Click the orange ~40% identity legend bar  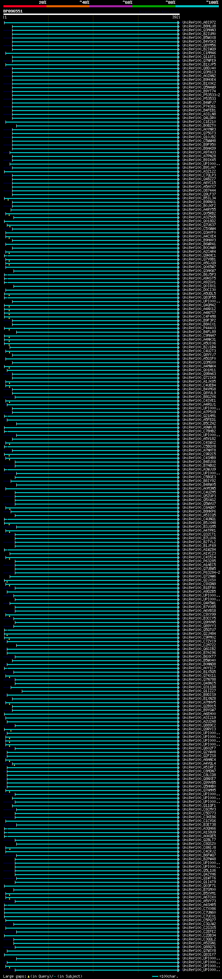(68, 6)
